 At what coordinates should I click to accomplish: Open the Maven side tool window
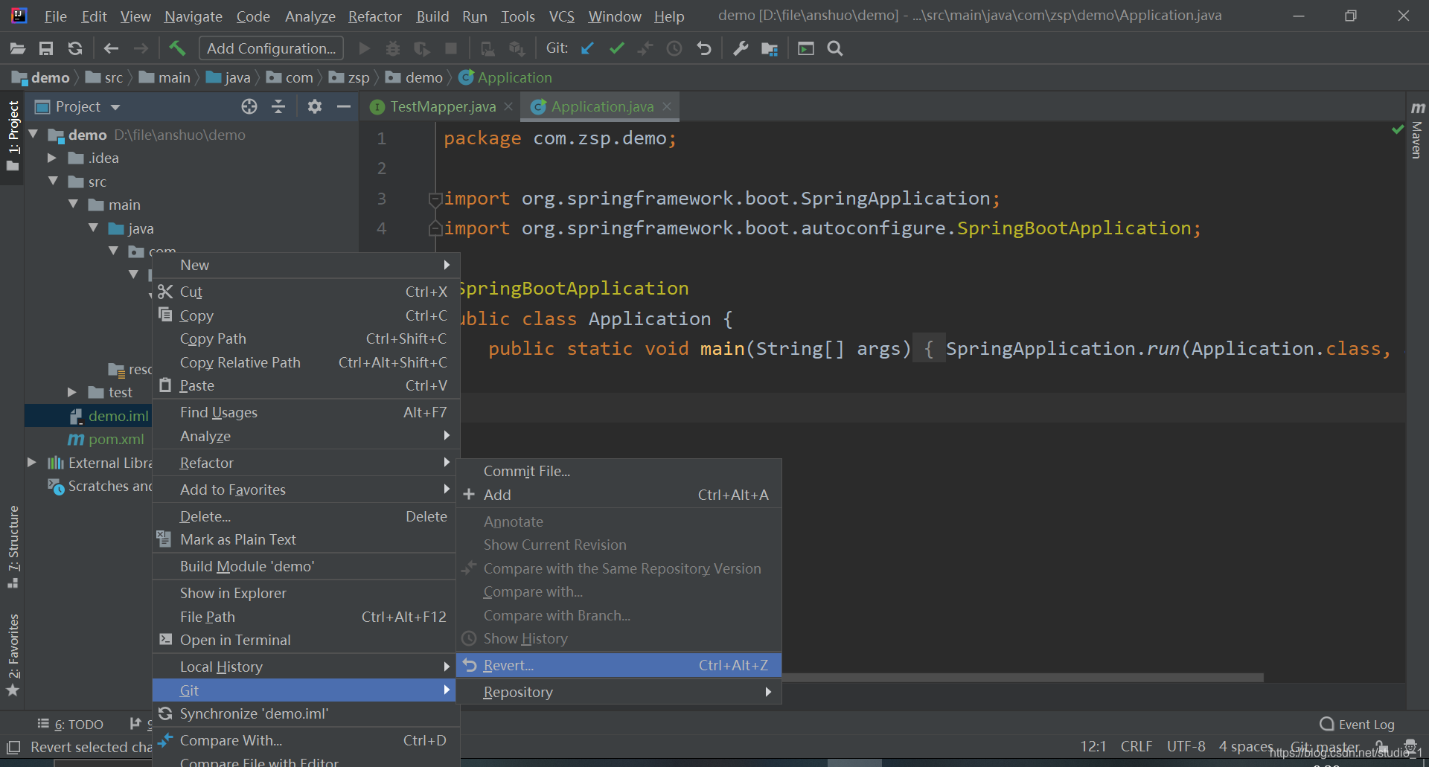coord(1417,130)
